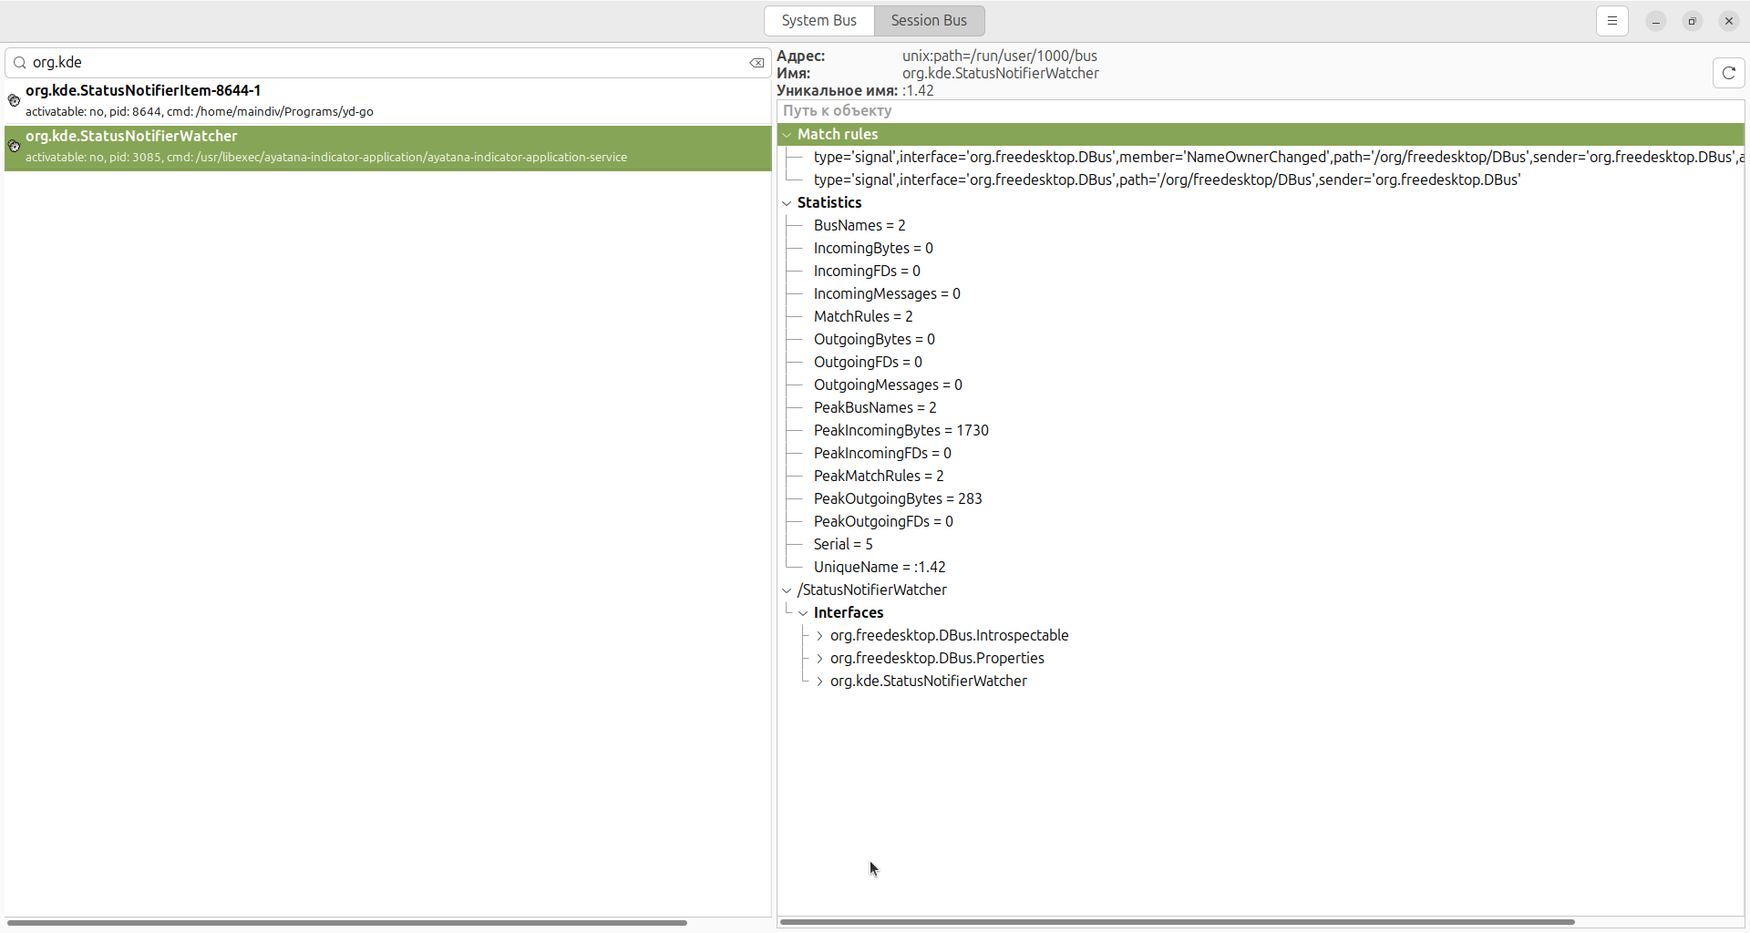1750x933 pixels.
Task: Restore the window size
Action: (x=1693, y=21)
